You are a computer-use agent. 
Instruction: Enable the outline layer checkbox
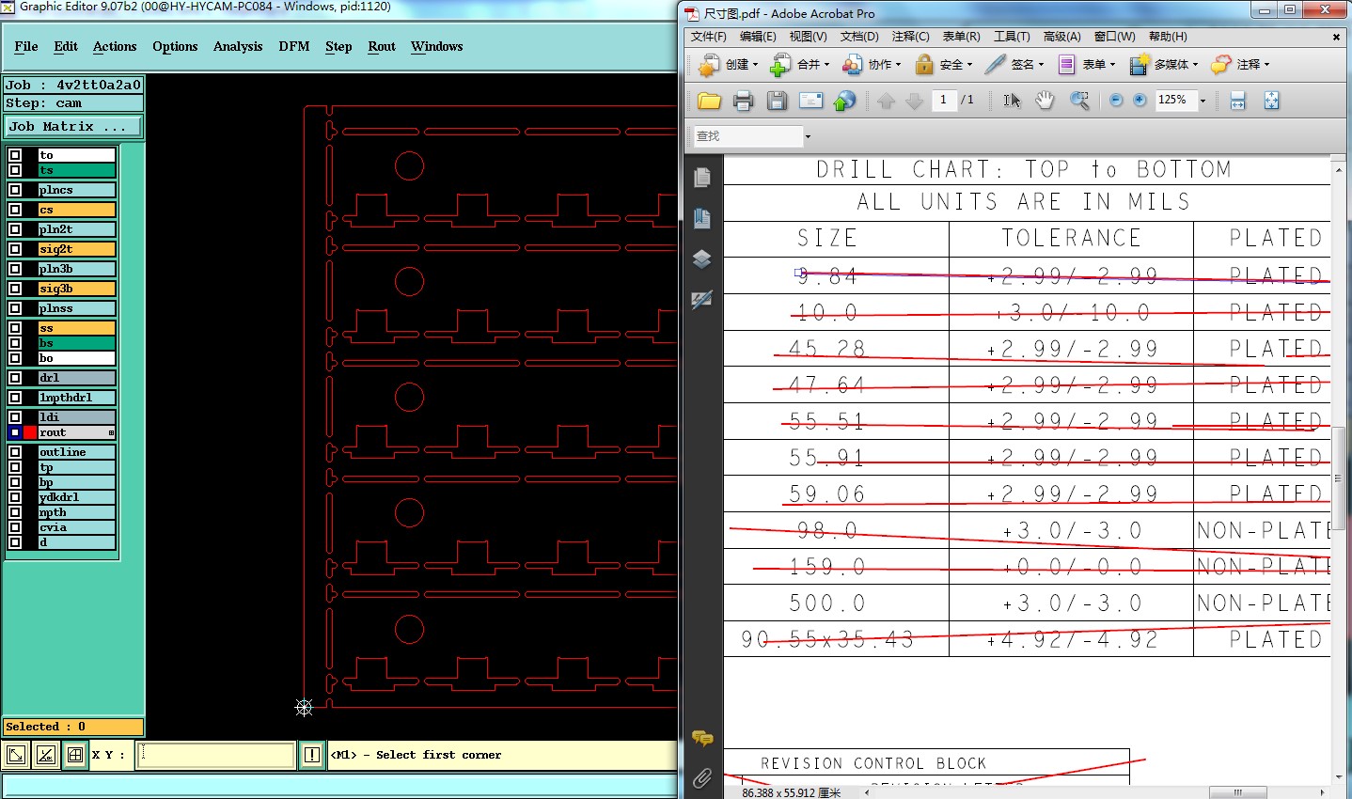(15, 452)
